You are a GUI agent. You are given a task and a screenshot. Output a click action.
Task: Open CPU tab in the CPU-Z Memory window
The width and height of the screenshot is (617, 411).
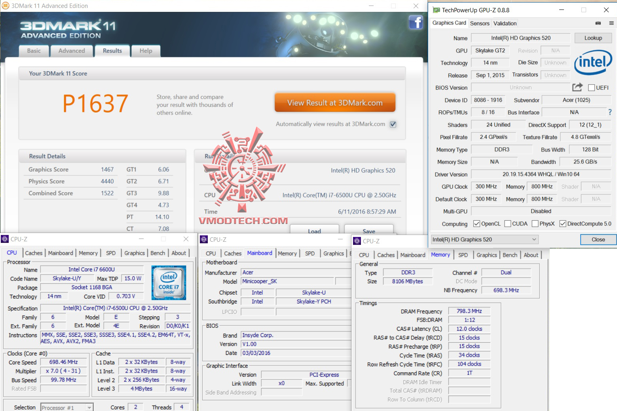364,255
